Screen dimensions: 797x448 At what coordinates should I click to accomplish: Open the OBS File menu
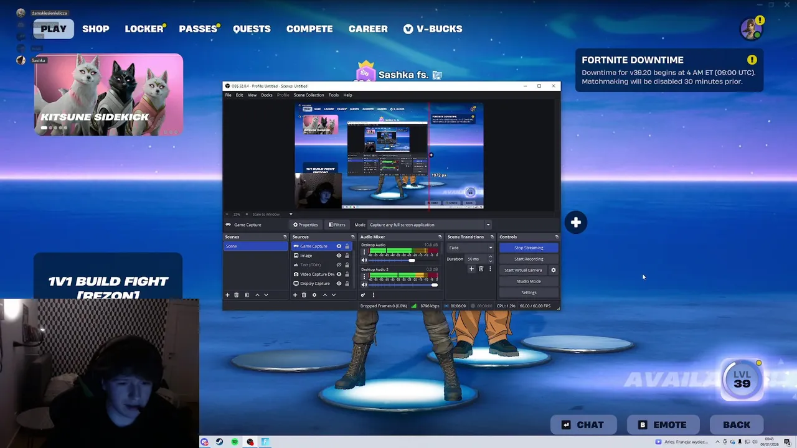pos(229,95)
